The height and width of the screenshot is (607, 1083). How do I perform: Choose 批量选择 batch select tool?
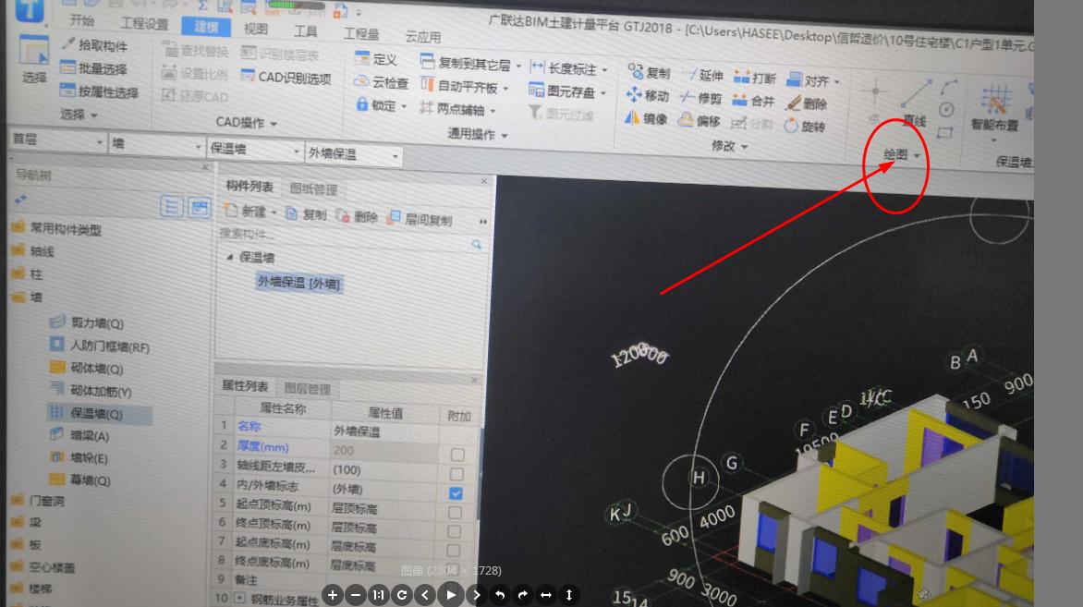coord(93,68)
